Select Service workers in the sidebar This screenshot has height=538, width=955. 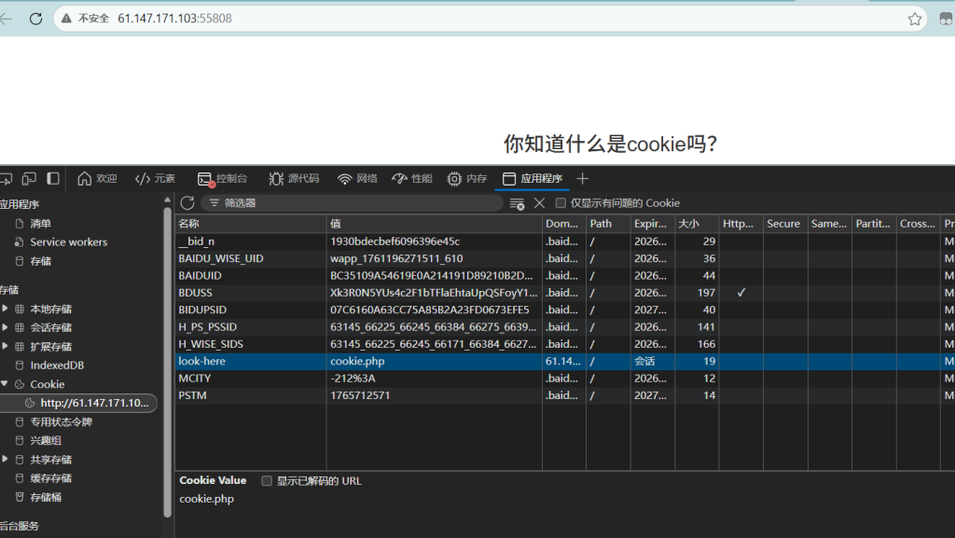click(68, 242)
